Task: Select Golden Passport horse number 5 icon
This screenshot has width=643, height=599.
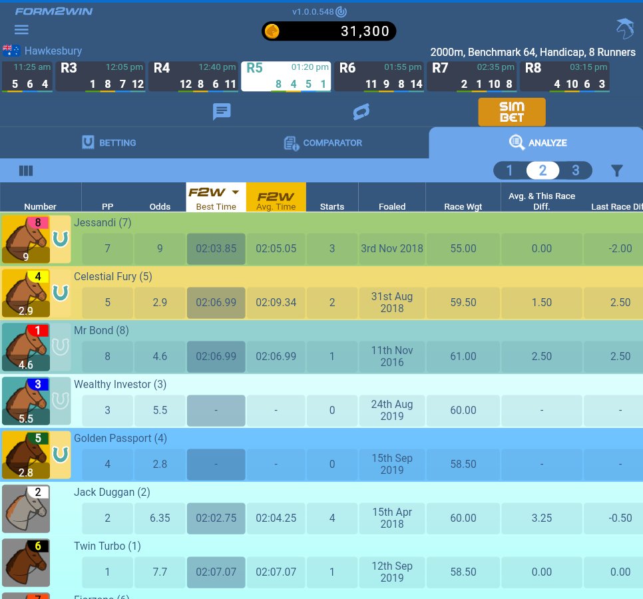Action: click(26, 455)
